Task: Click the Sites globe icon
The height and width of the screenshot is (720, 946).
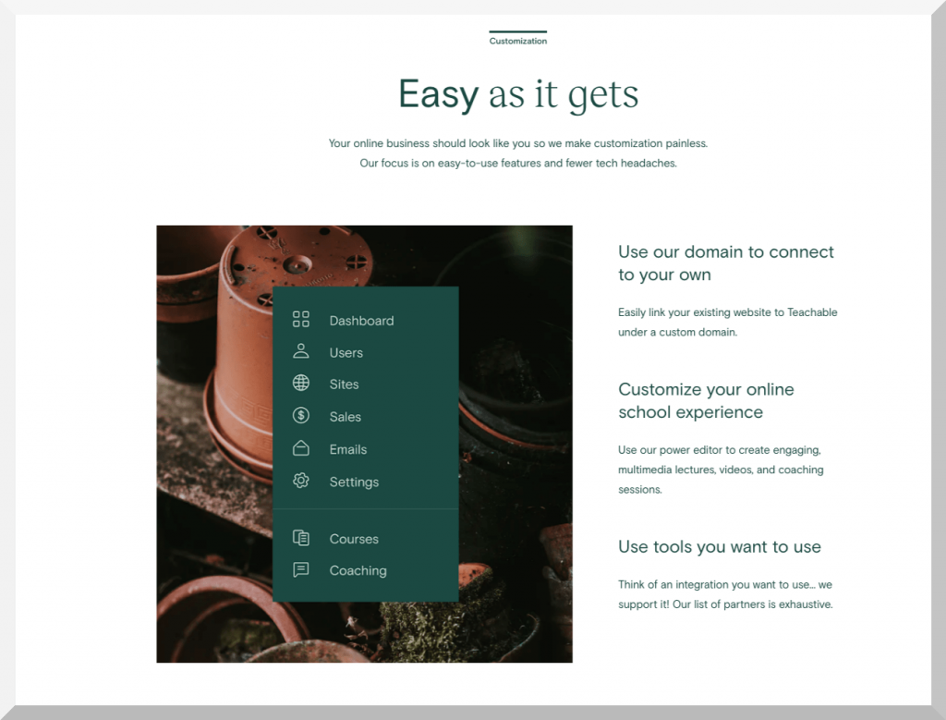Action: pyautogui.click(x=300, y=384)
